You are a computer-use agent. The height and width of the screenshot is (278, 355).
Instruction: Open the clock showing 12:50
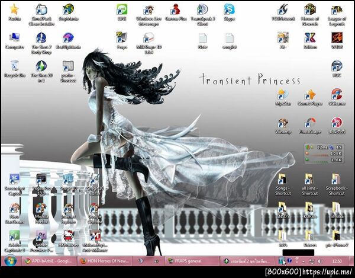[337, 261]
